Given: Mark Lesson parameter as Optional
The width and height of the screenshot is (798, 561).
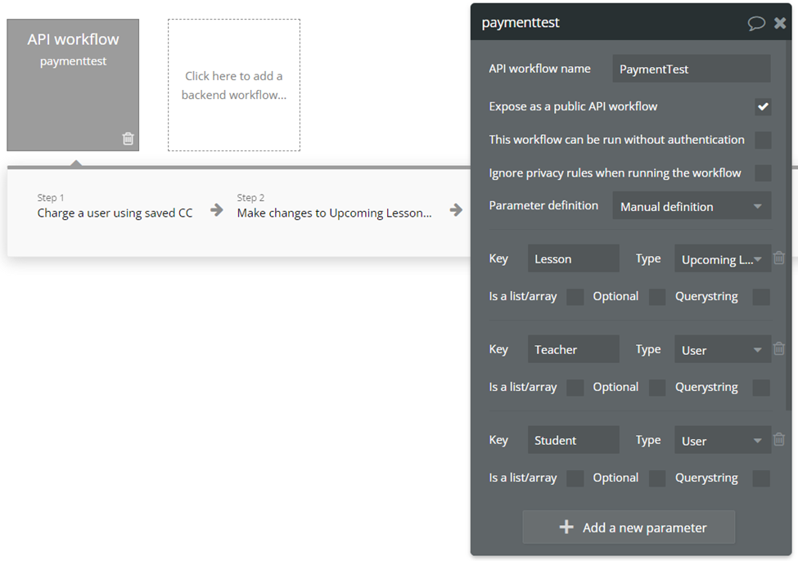Looking at the screenshot, I should tap(657, 297).
